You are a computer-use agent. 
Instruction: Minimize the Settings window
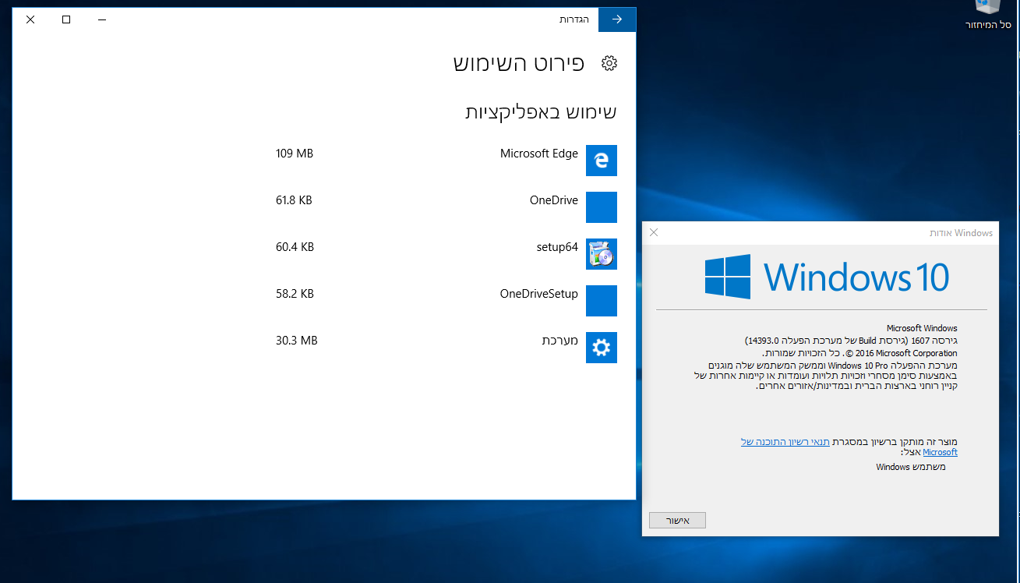point(102,19)
